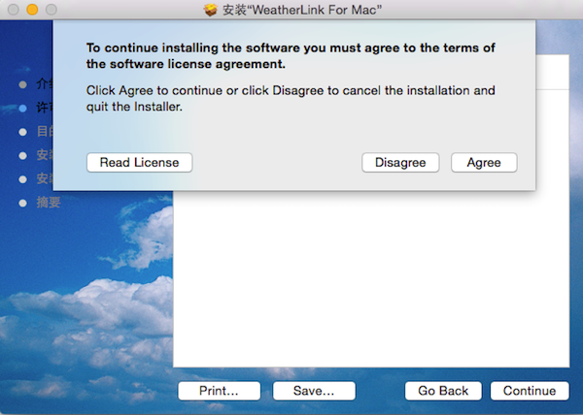Click the blue active step bullet
Screen dimensions: 583x415
(22, 108)
